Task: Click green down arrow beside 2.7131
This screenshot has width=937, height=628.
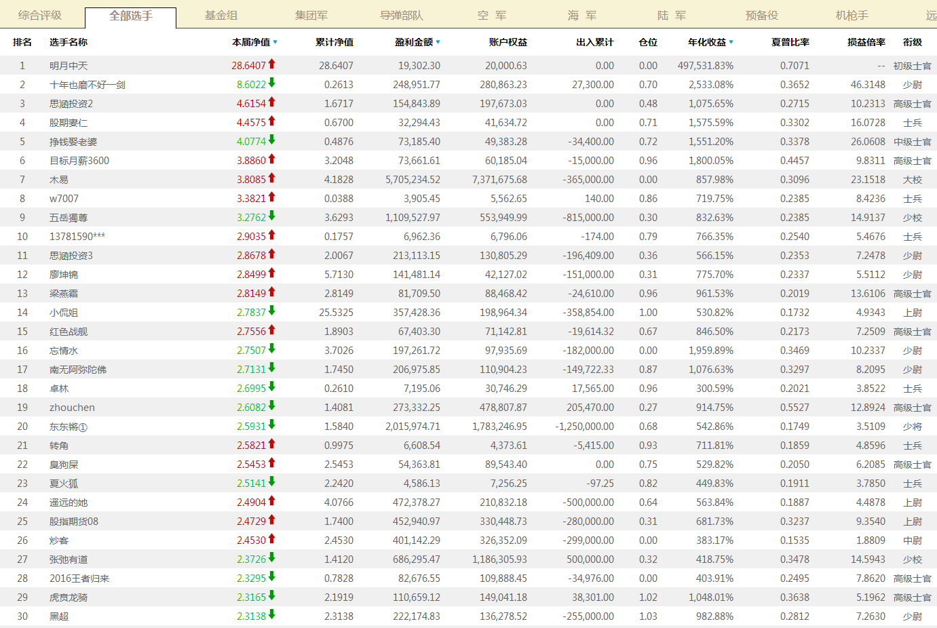Action: [x=272, y=368]
